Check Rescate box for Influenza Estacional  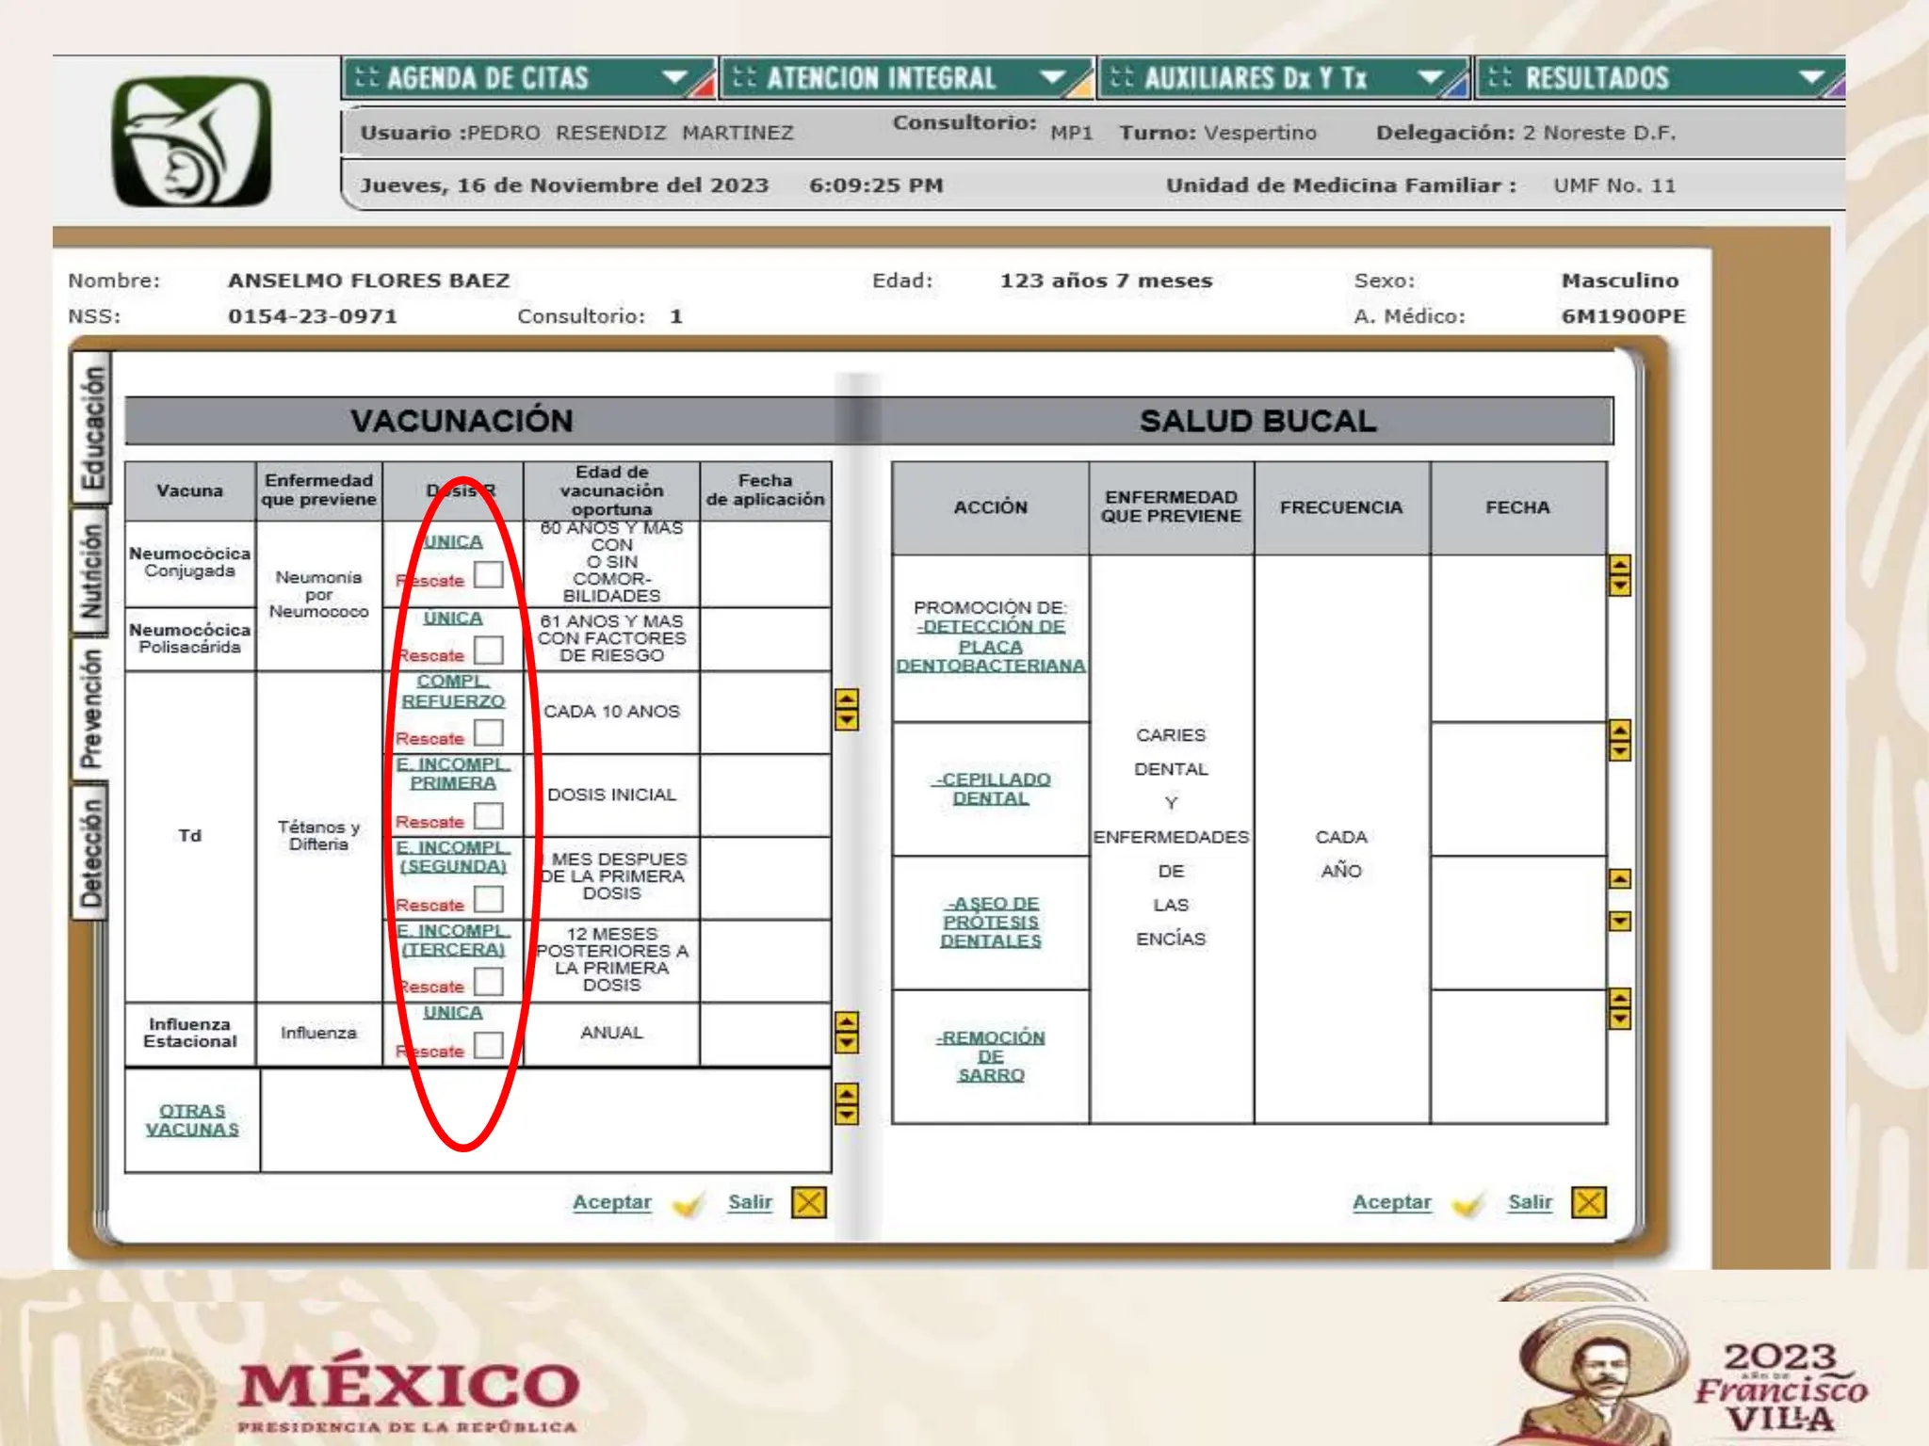(x=488, y=1045)
